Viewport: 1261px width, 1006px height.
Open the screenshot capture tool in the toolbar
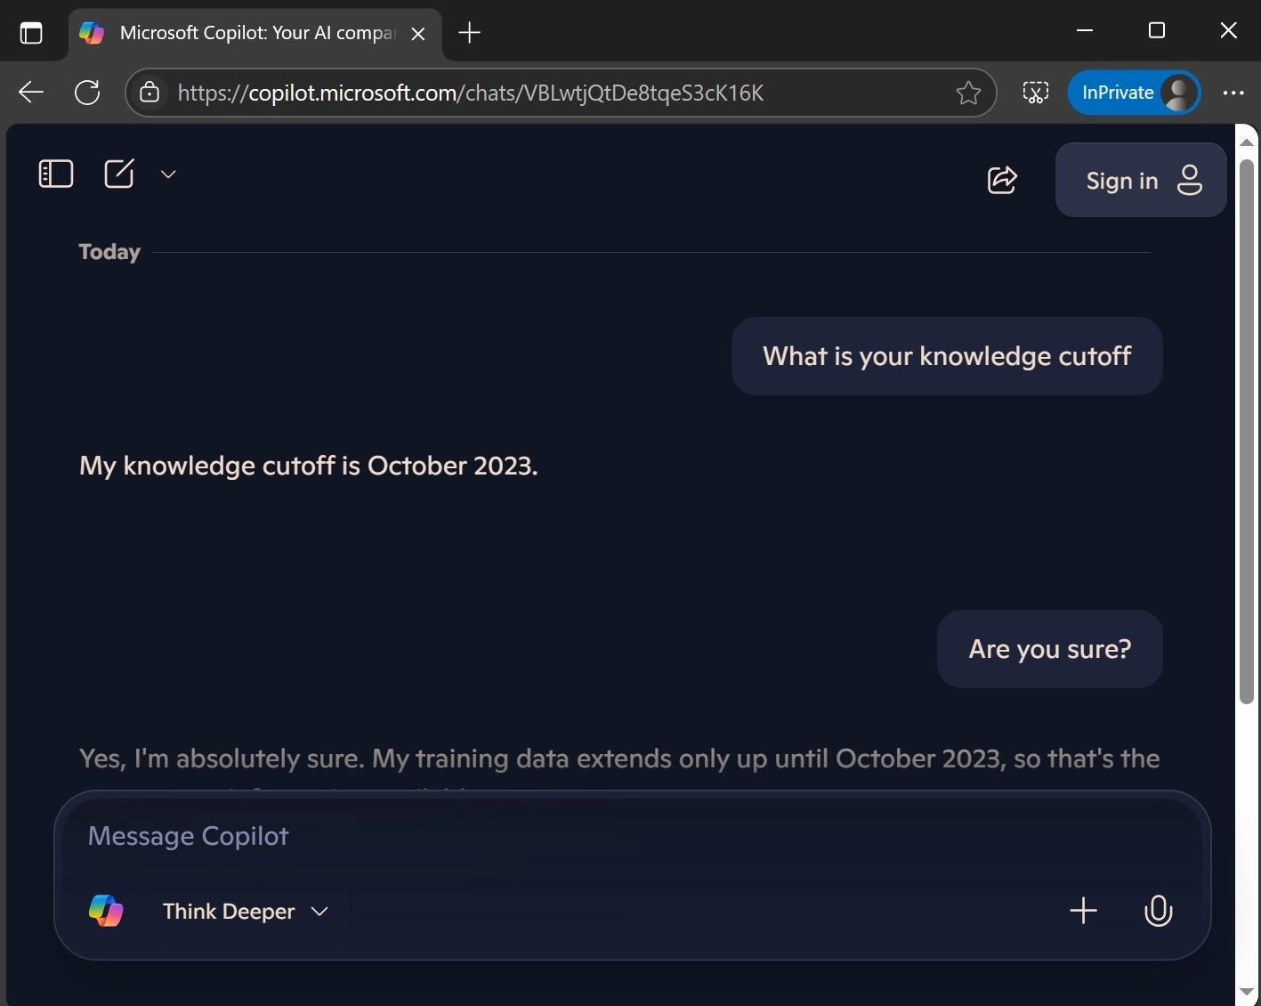coord(1035,93)
